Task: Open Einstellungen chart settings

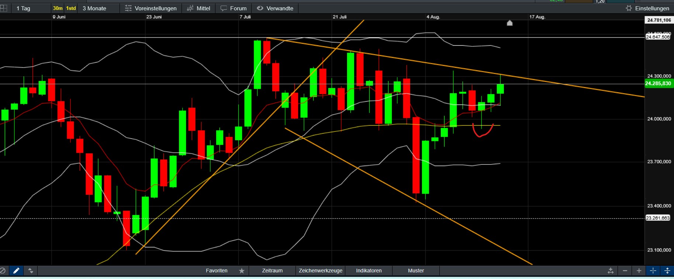Action: click(647, 8)
